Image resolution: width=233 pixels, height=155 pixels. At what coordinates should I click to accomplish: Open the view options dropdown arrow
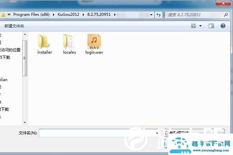(201, 26)
